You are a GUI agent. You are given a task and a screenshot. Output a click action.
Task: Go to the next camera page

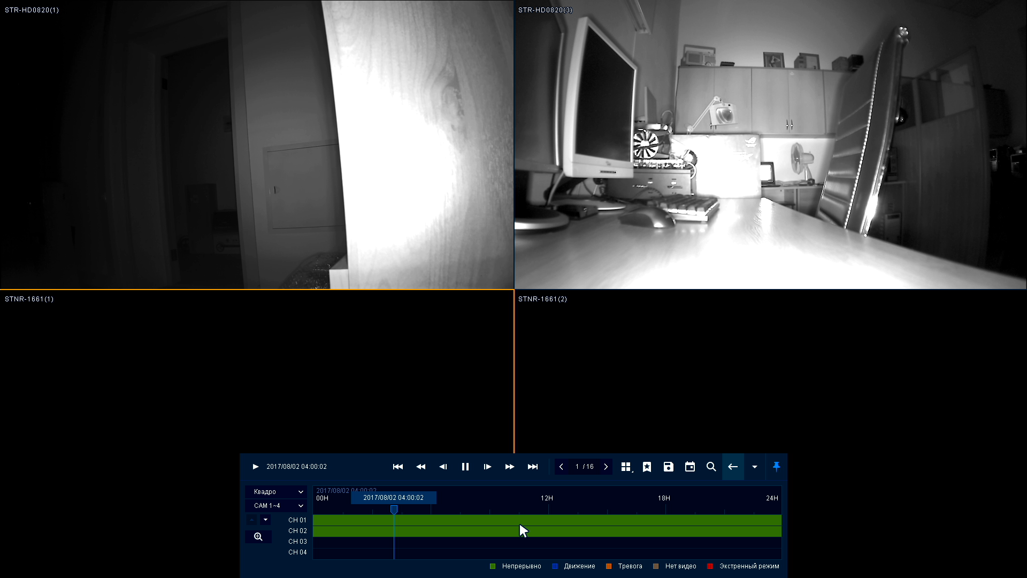click(x=606, y=467)
